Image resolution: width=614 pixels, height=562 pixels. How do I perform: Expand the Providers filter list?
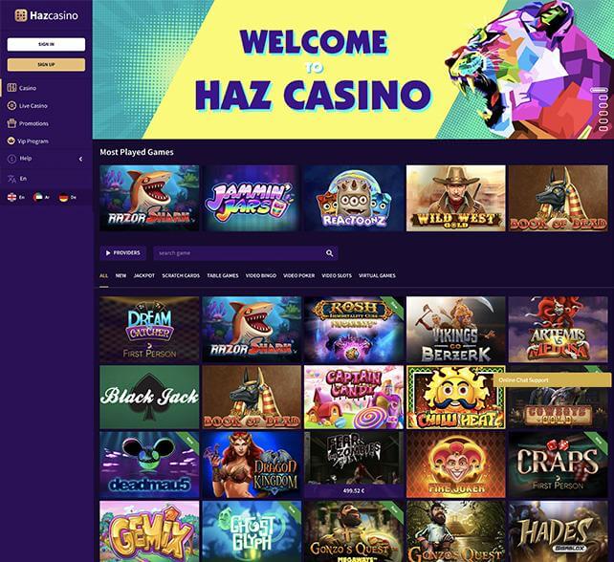[x=122, y=253]
